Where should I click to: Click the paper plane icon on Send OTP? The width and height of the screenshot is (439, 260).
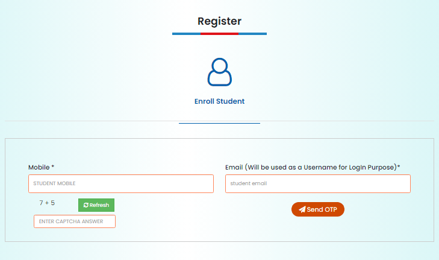tap(302, 209)
